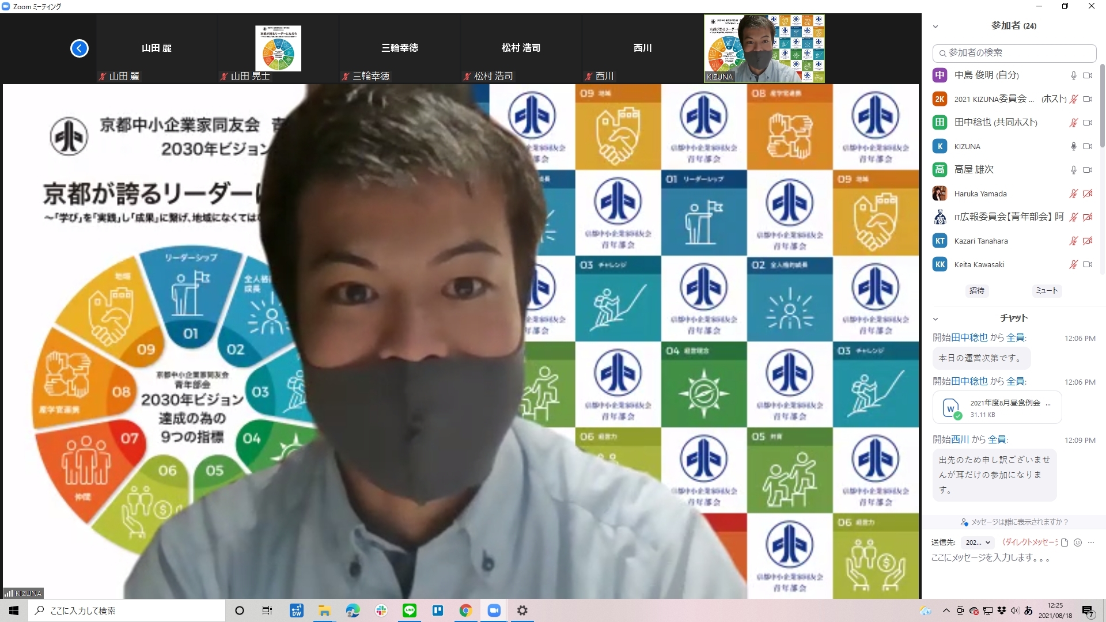
Task: Click disabled camera icon for Kazari Tanahara
Action: [x=1088, y=241]
